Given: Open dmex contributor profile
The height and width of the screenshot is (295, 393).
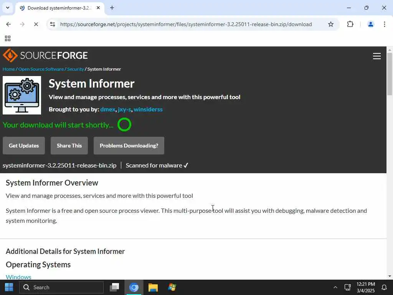Looking at the screenshot, I should tap(108, 109).
